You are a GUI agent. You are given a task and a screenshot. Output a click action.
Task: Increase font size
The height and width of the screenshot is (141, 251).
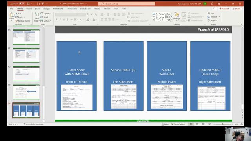click(88, 14)
